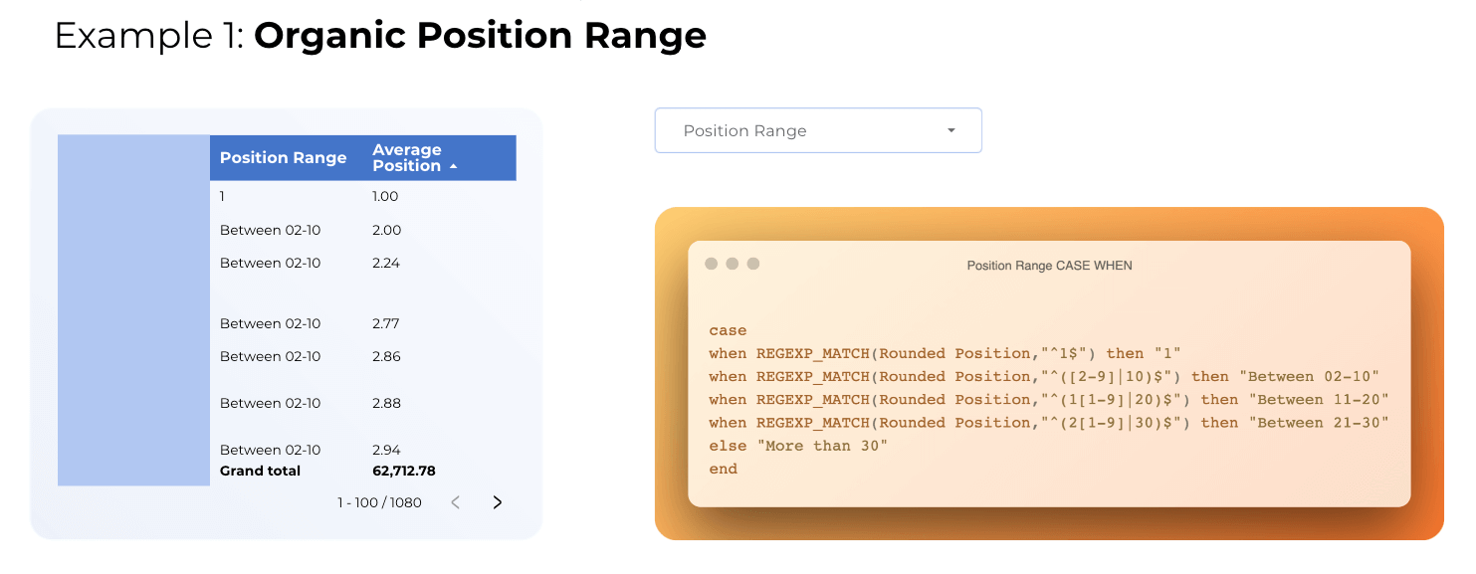1476x574 pixels.
Task: Select the row with average position 2.94
Action: pyautogui.click(x=363, y=450)
